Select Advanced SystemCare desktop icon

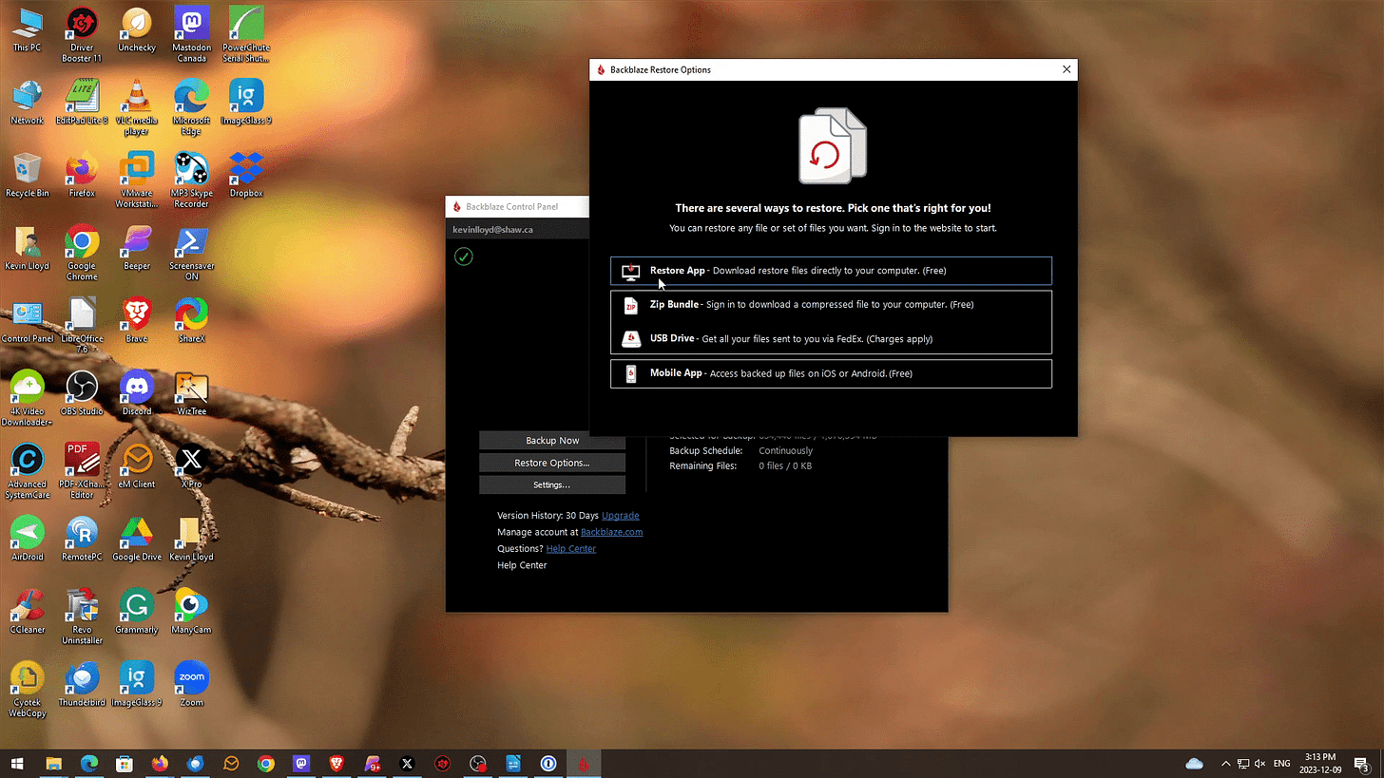pos(27,472)
